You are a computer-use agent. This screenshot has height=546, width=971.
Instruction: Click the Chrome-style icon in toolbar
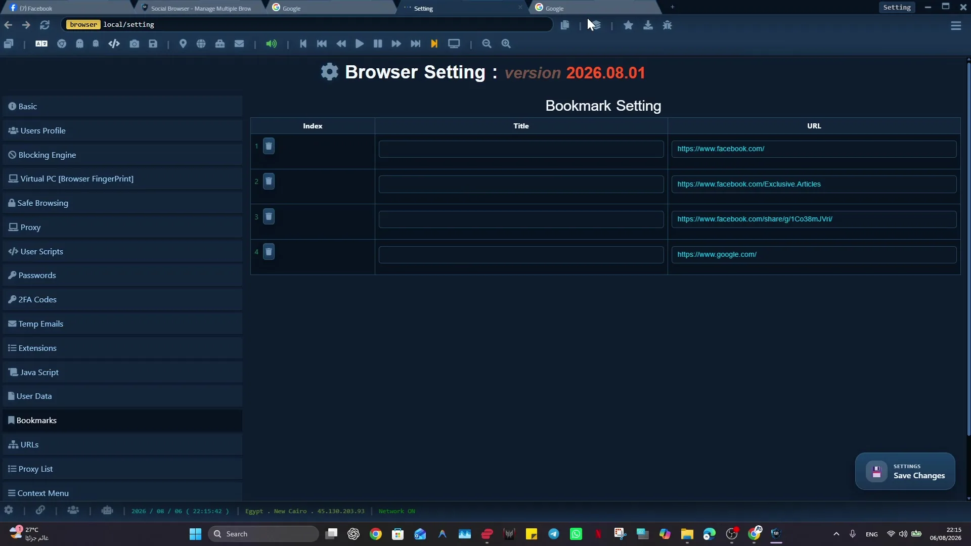point(62,44)
